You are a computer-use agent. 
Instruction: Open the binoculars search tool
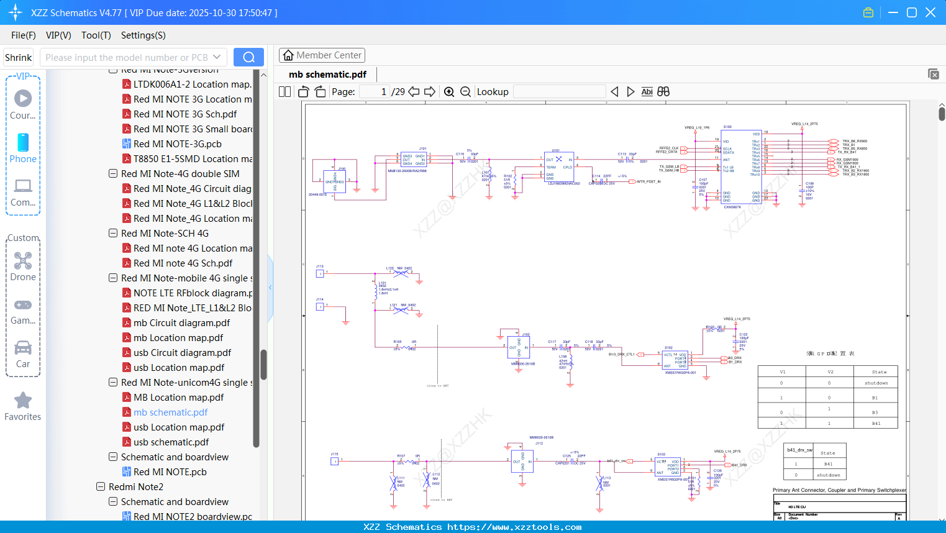pyautogui.click(x=663, y=91)
